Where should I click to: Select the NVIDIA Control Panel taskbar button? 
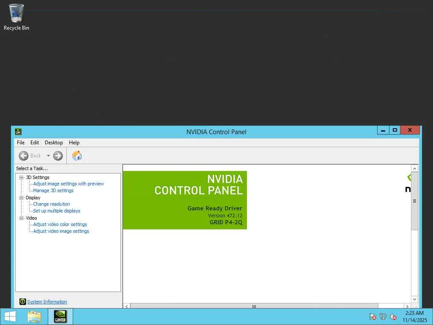point(60,317)
